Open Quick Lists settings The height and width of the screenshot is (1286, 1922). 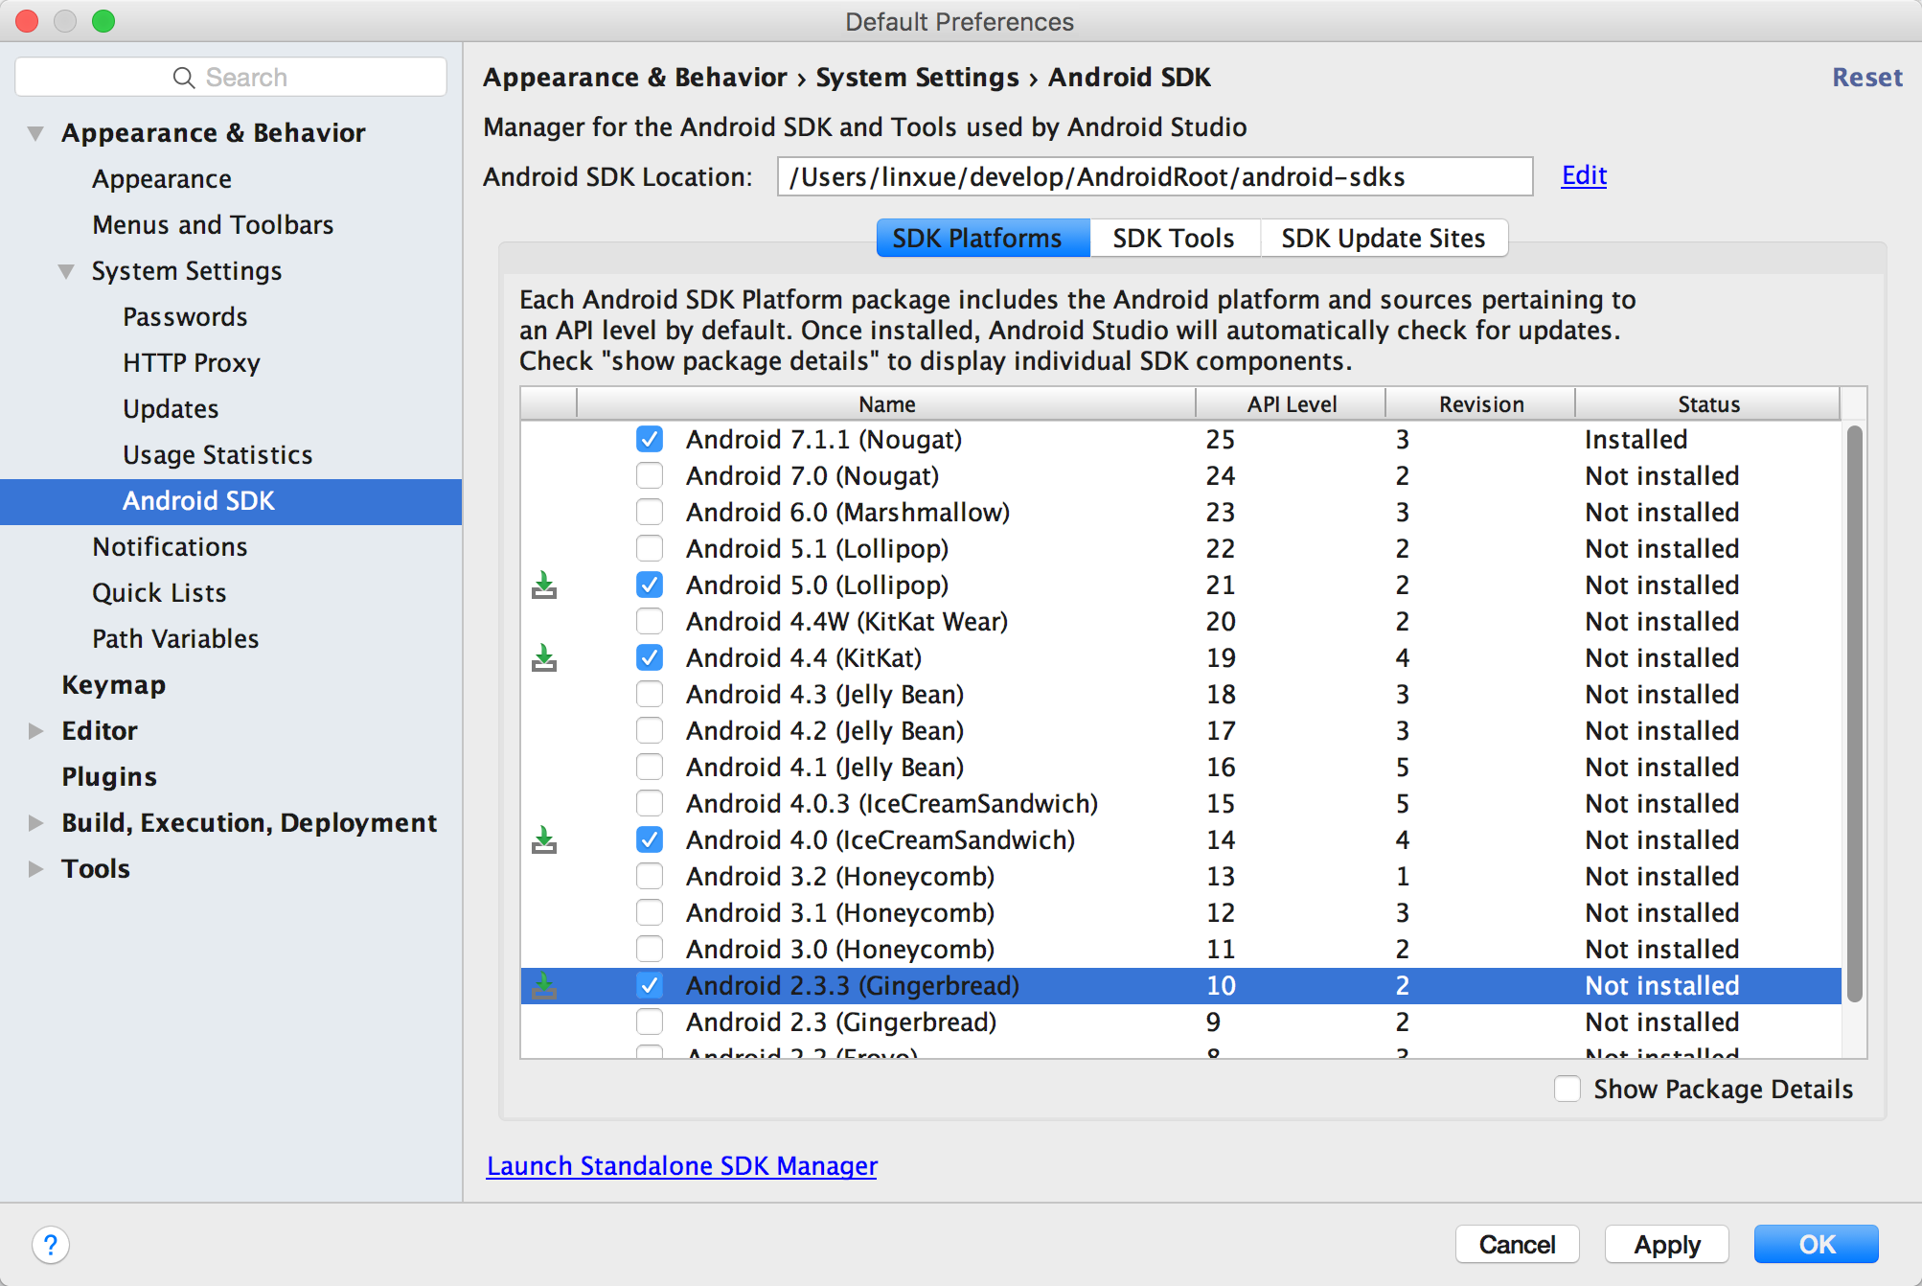[159, 593]
